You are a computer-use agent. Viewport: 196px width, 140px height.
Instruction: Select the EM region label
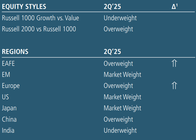coord(6,75)
